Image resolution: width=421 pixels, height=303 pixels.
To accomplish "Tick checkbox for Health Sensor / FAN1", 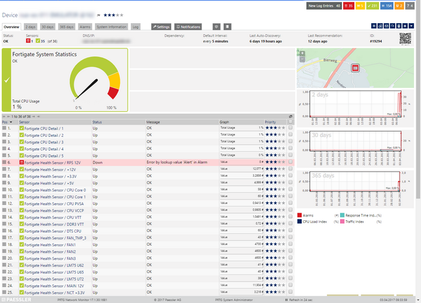I will tap(291, 244).
